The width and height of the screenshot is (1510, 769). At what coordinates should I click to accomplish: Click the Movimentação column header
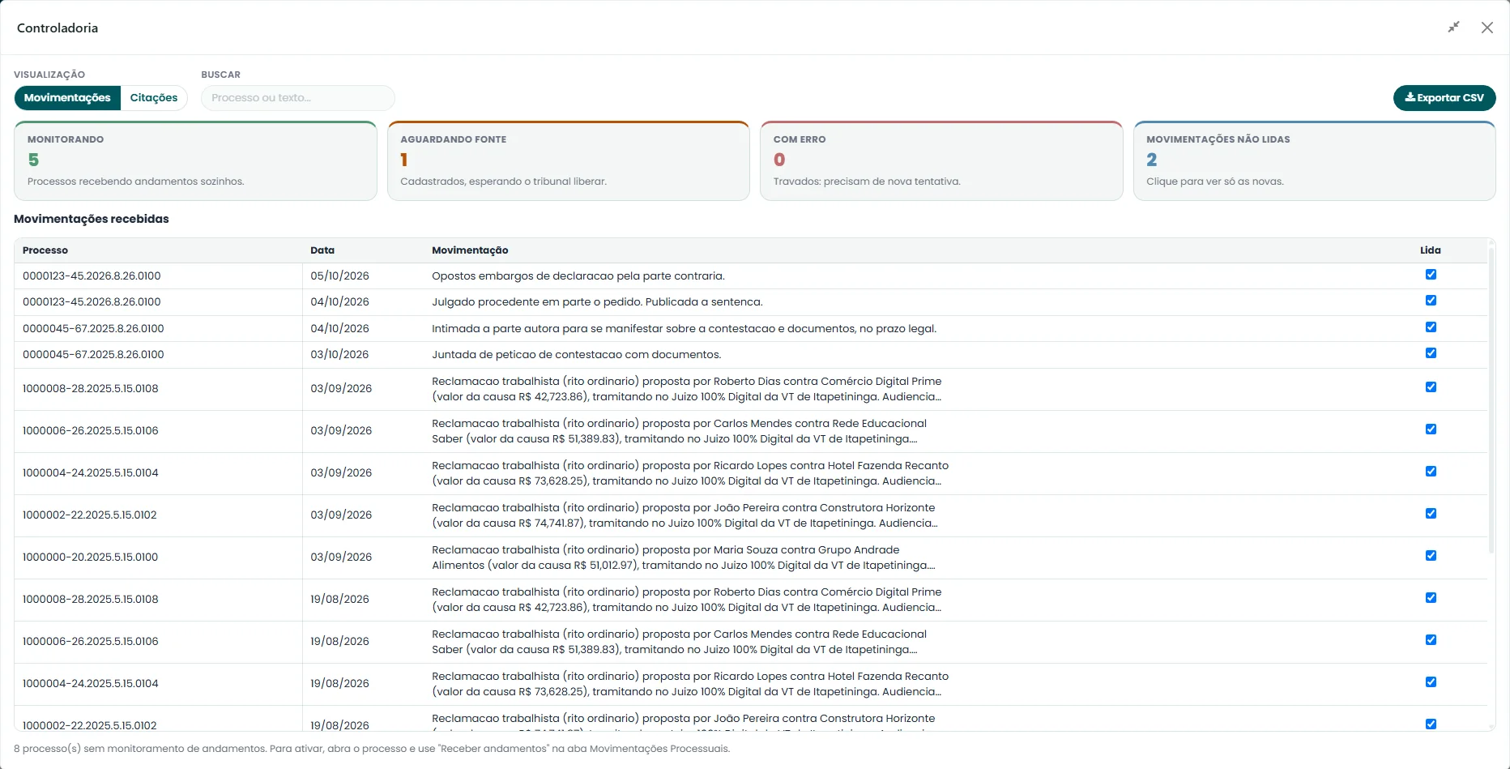(x=470, y=250)
